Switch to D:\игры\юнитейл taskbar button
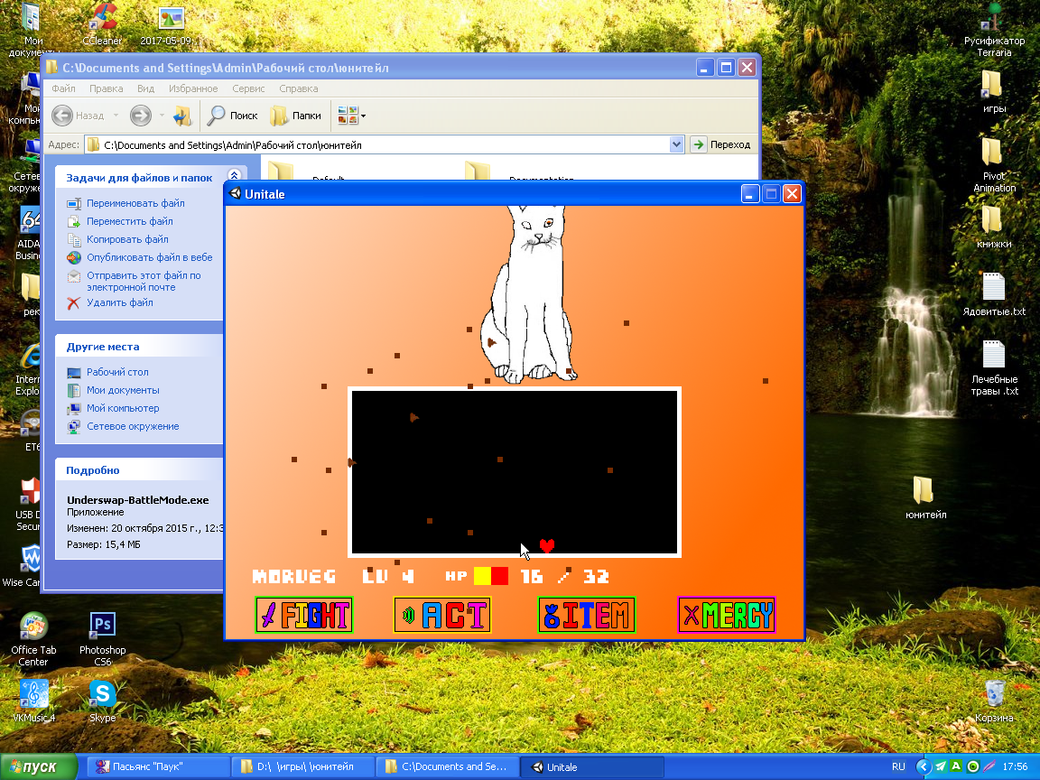 (303, 766)
